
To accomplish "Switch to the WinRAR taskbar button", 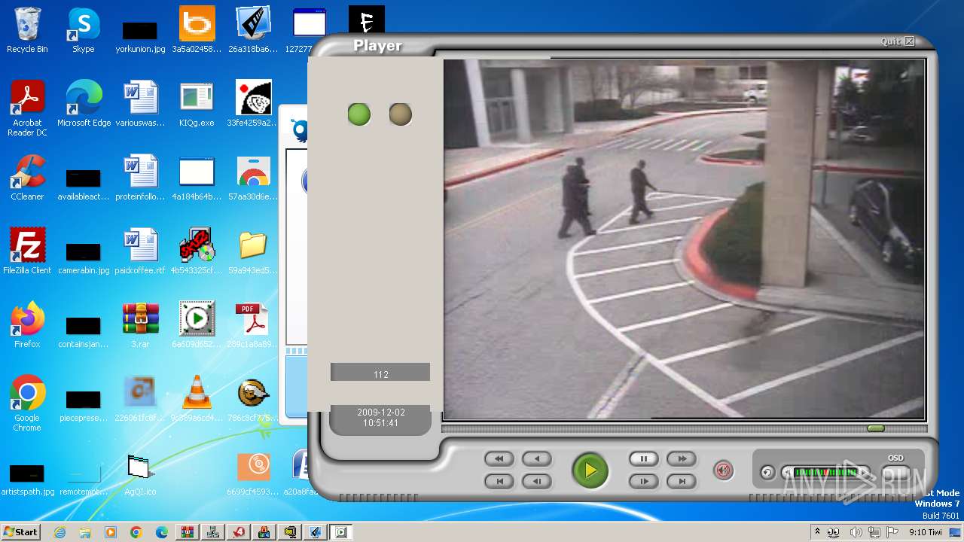I will (x=188, y=532).
